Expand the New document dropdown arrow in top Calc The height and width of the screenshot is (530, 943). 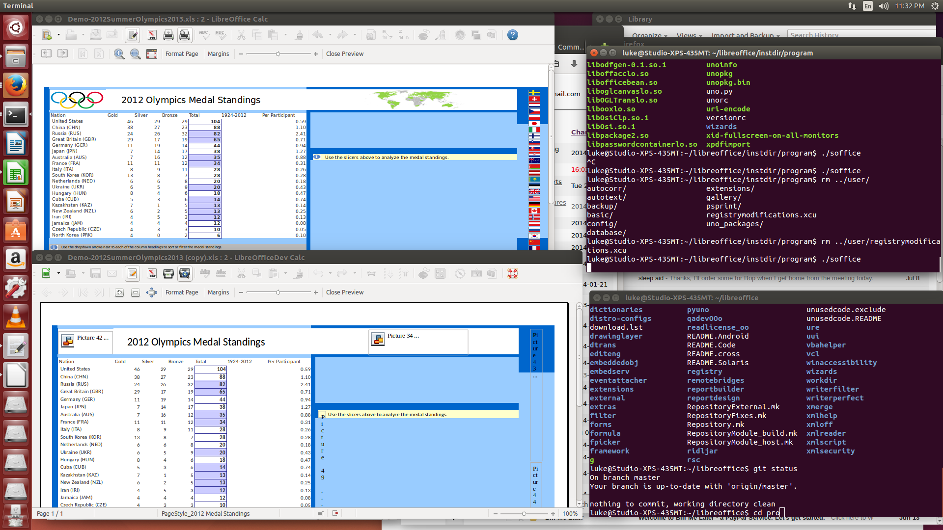coord(58,35)
